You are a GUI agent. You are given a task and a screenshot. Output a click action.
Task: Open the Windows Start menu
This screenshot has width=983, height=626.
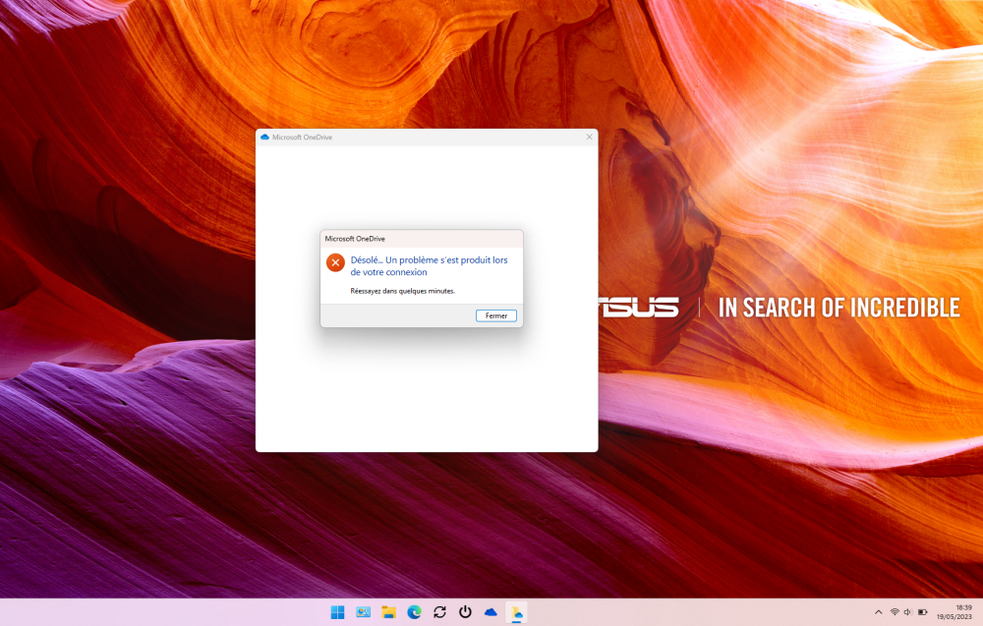pyautogui.click(x=337, y=612)
